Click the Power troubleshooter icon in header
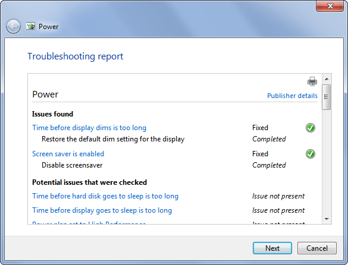 coord(30,26)
